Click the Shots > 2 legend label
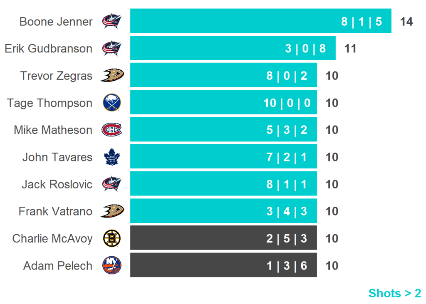The image size is (426, 304). coord(394,293)
